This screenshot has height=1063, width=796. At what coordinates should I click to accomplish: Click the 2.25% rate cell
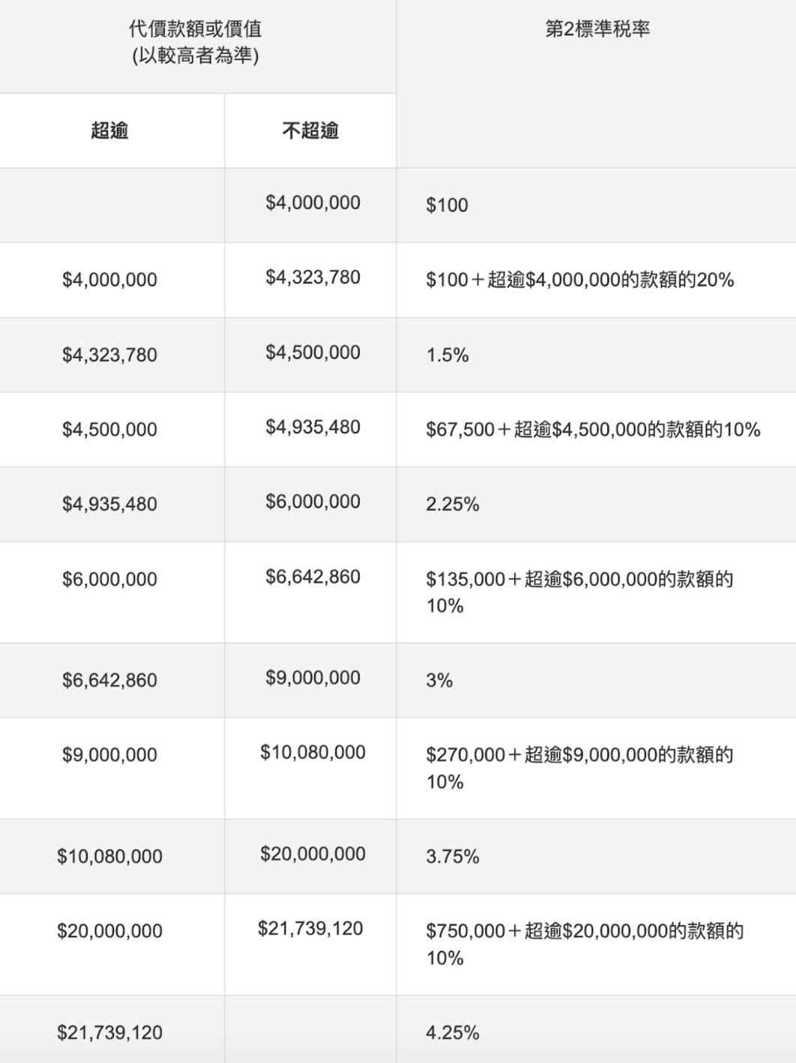453,505
